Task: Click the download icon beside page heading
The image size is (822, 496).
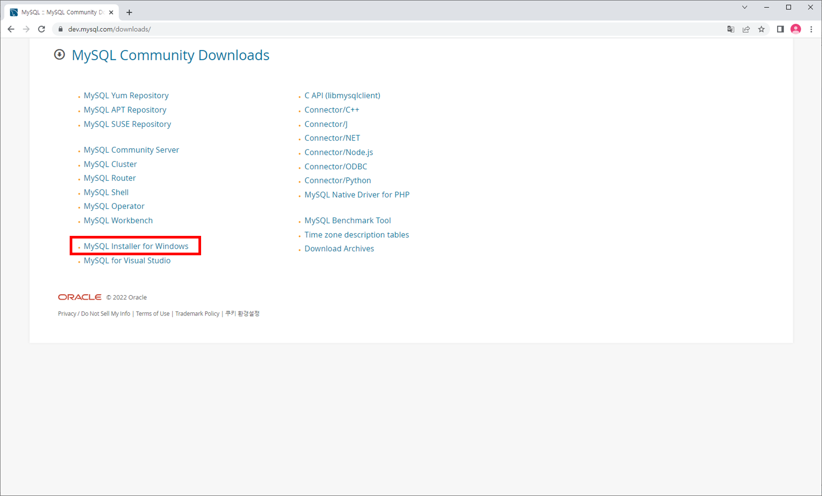Action: click(60, 54)
